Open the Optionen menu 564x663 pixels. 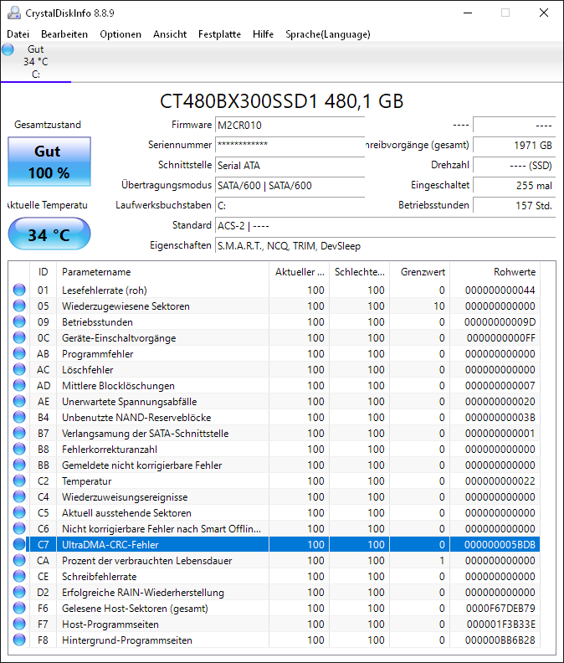[120, 34]
